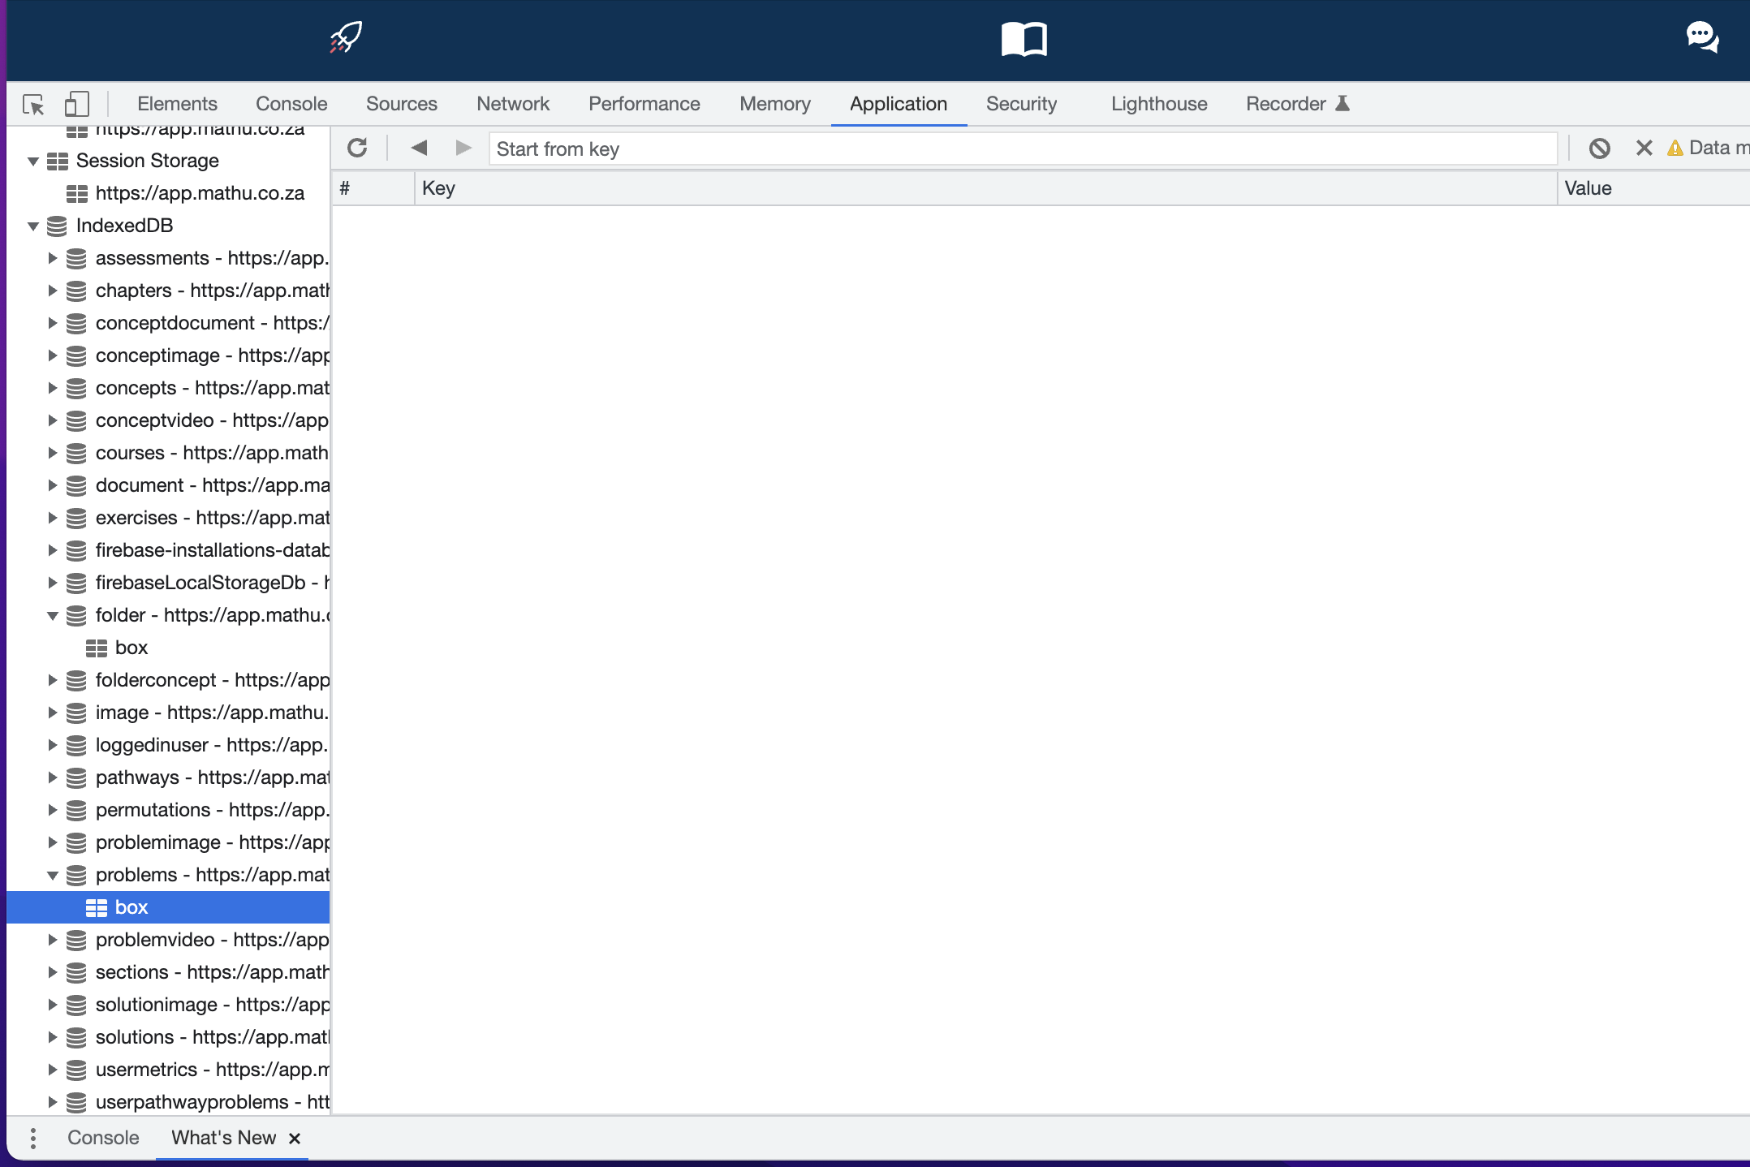This screenshot has height=1167, width=1750.
Task: Focus the Start from key input
Action: 1023,149
